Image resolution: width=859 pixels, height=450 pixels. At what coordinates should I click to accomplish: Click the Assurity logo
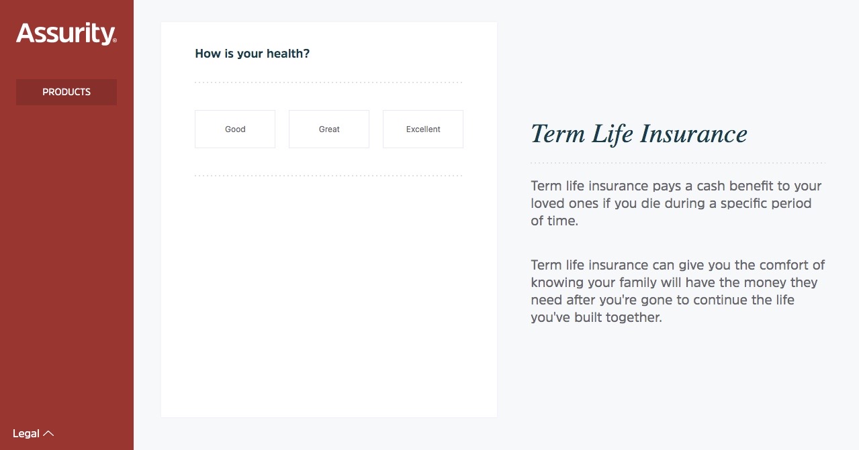[x=65, y=34]
